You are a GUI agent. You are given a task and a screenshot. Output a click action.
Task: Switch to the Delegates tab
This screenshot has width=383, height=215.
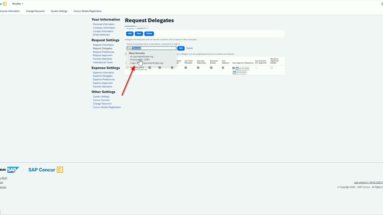(130, 28)
